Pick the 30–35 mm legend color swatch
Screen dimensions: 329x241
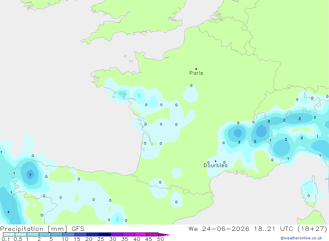click(x=117, y=234)
